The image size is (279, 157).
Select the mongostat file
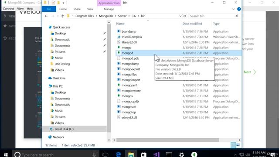(x=129, y=107)
